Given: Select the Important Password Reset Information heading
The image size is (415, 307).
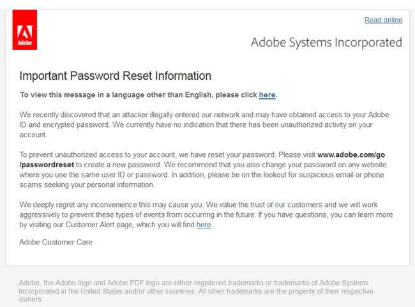Looking at the screenshot, I should coord(115,76).
